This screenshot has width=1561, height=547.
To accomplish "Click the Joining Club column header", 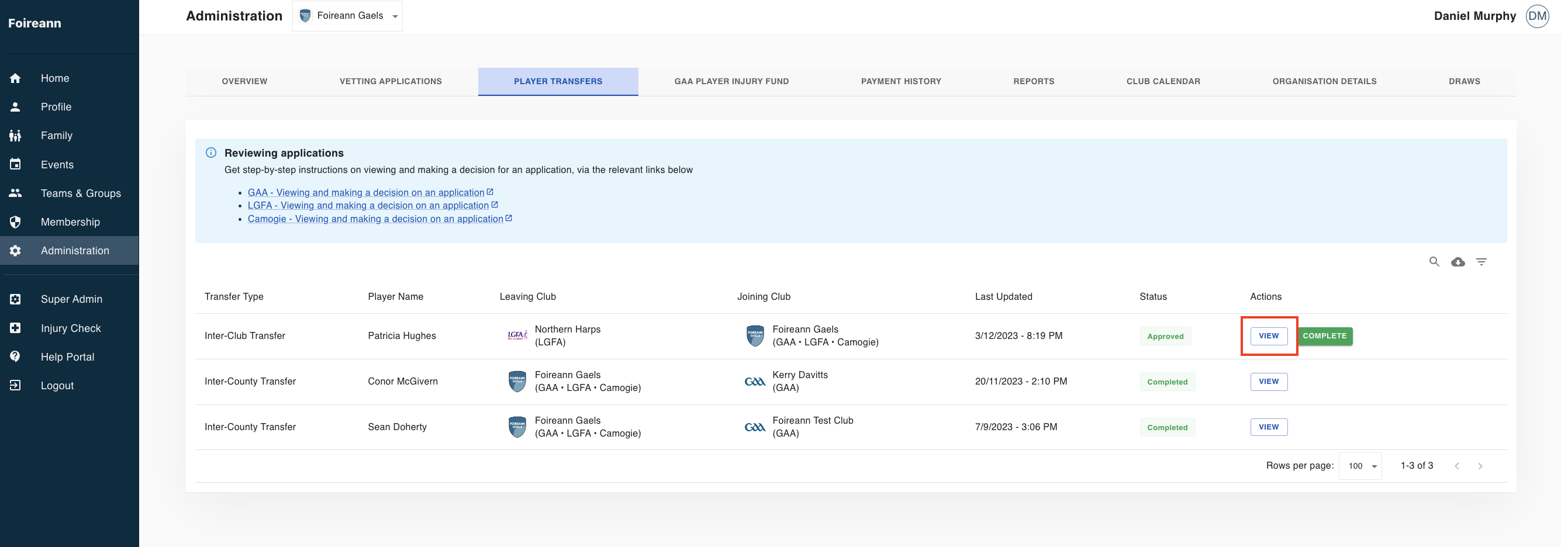I will pyautogui.click(x=764, y=296).
